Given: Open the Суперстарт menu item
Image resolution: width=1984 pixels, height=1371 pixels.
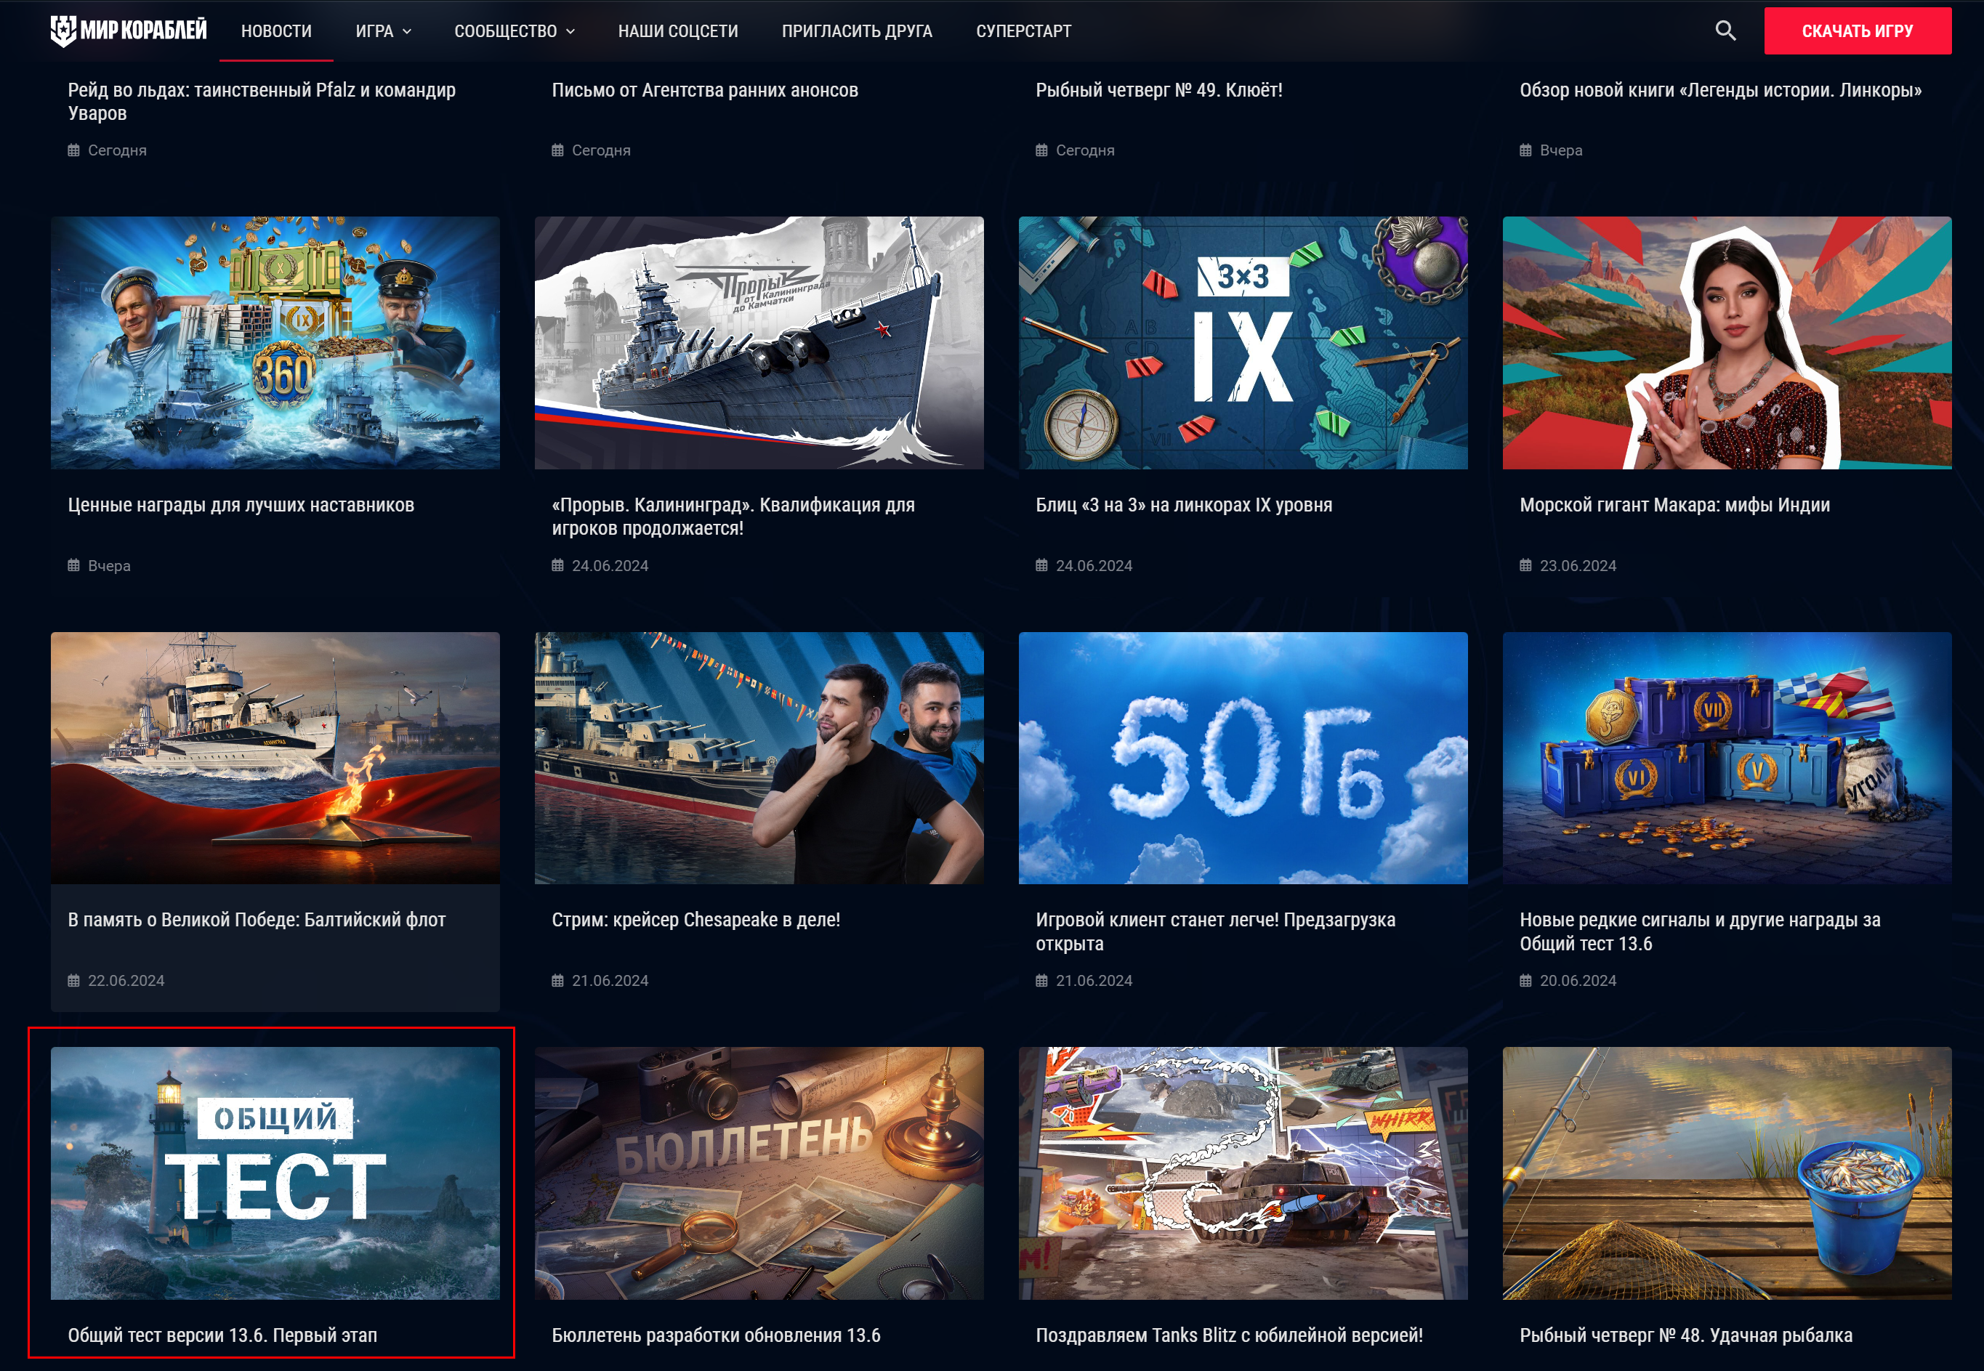Looking at the screenshot, I should (x=1023, y=31).
